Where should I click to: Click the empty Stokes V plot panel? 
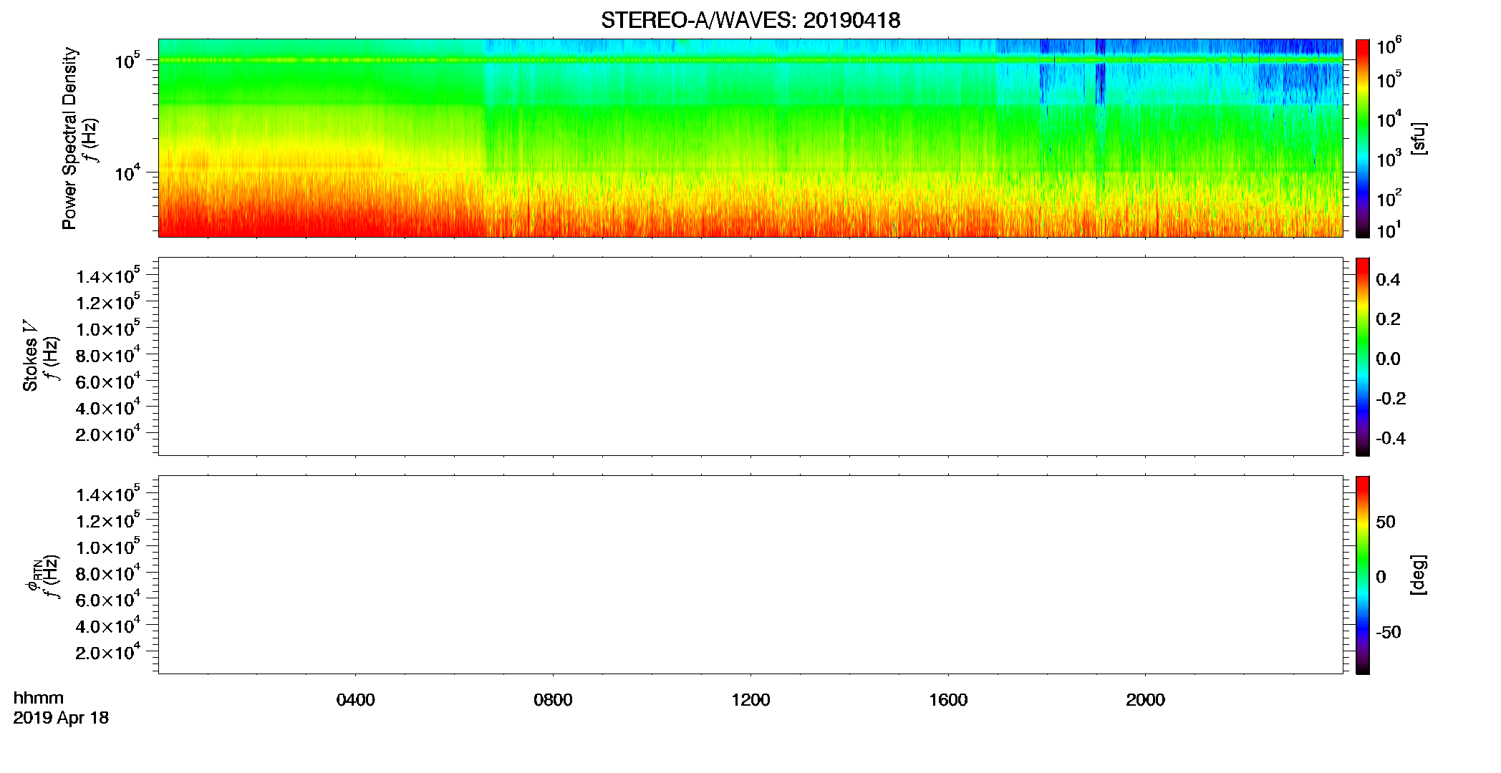click(750, 356)
